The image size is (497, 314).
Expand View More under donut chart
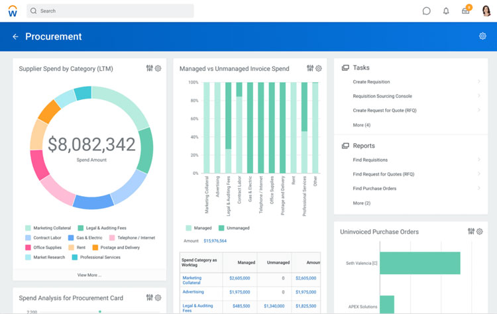click(89, 274)
